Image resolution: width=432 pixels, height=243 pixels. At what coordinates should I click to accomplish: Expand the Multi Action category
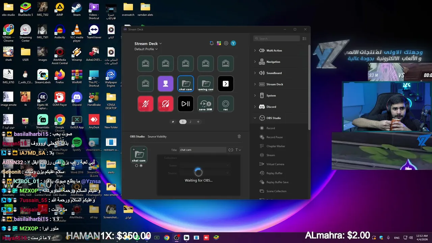[255, 51]
